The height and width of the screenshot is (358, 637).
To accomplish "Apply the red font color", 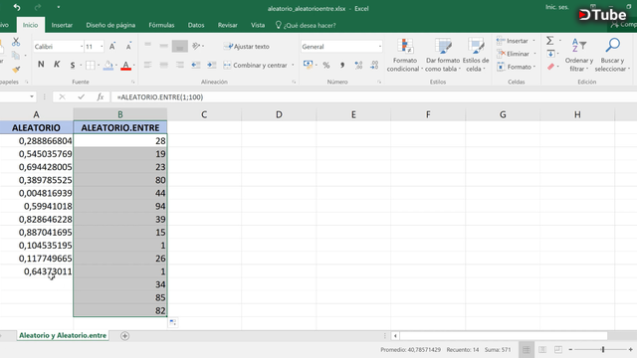I will [126, 65].
